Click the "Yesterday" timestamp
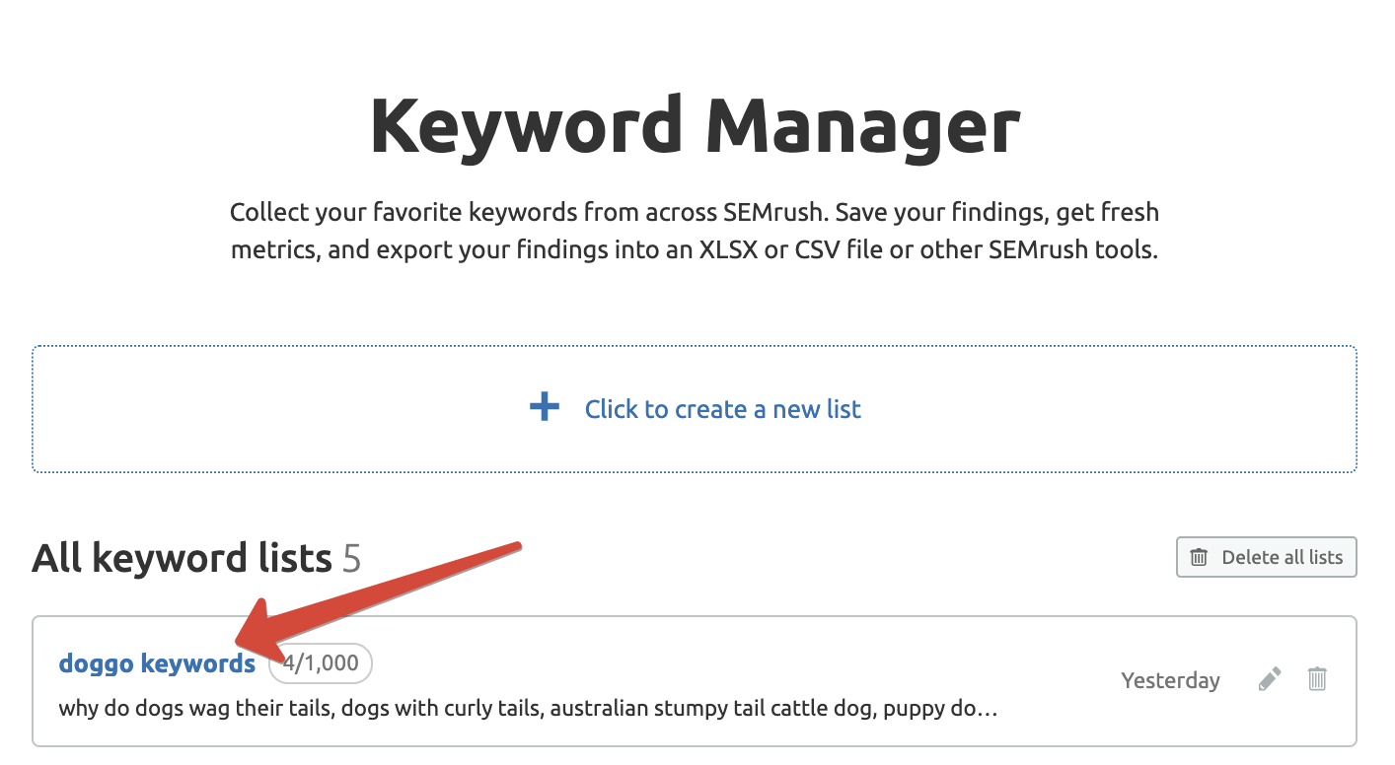The image size is (1395, 765). 1170,680
